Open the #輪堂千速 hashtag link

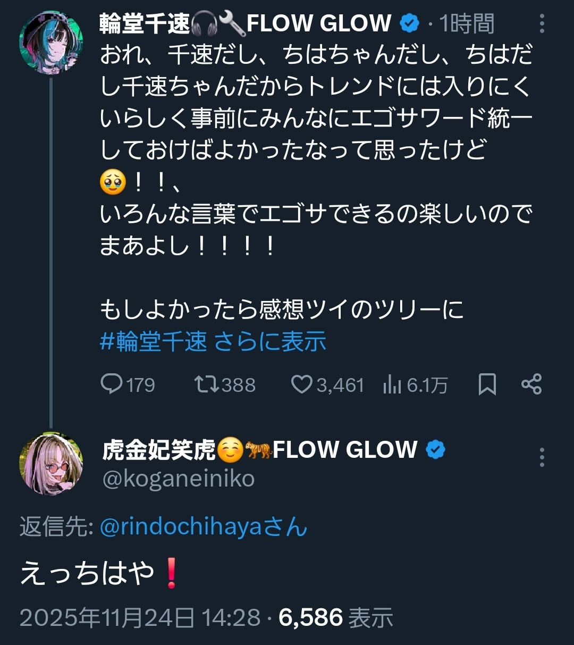click(x=153, y=341)
